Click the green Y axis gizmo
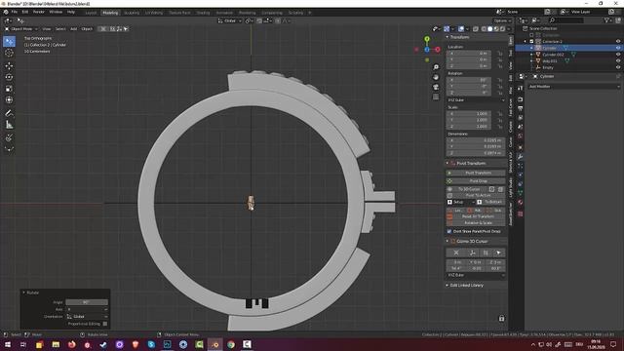624x351 pixels. click(x=427, y=39)
